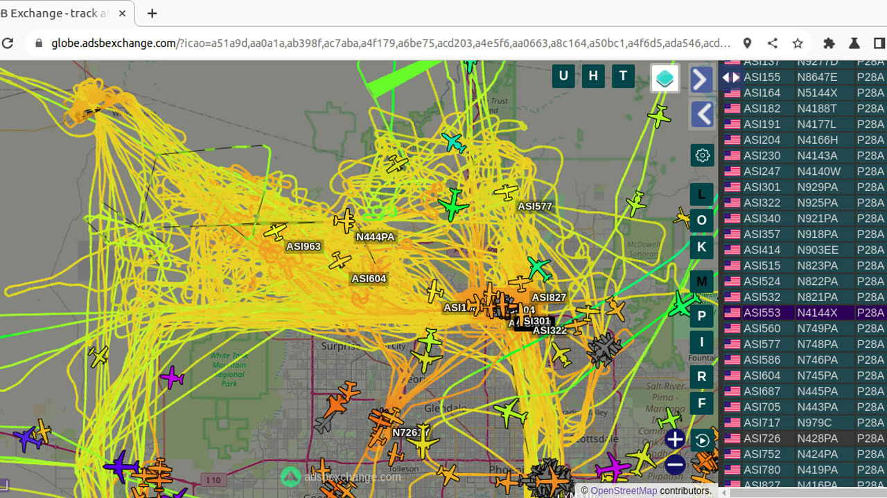Select ASI164 row in aircraft list

804,93
